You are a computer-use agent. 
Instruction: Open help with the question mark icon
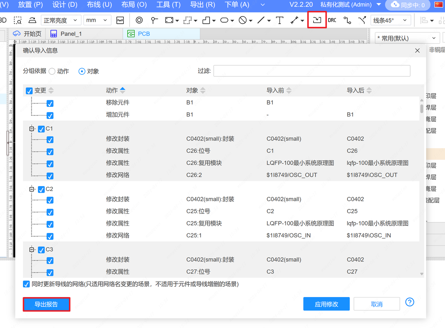[x=410, y=302]
